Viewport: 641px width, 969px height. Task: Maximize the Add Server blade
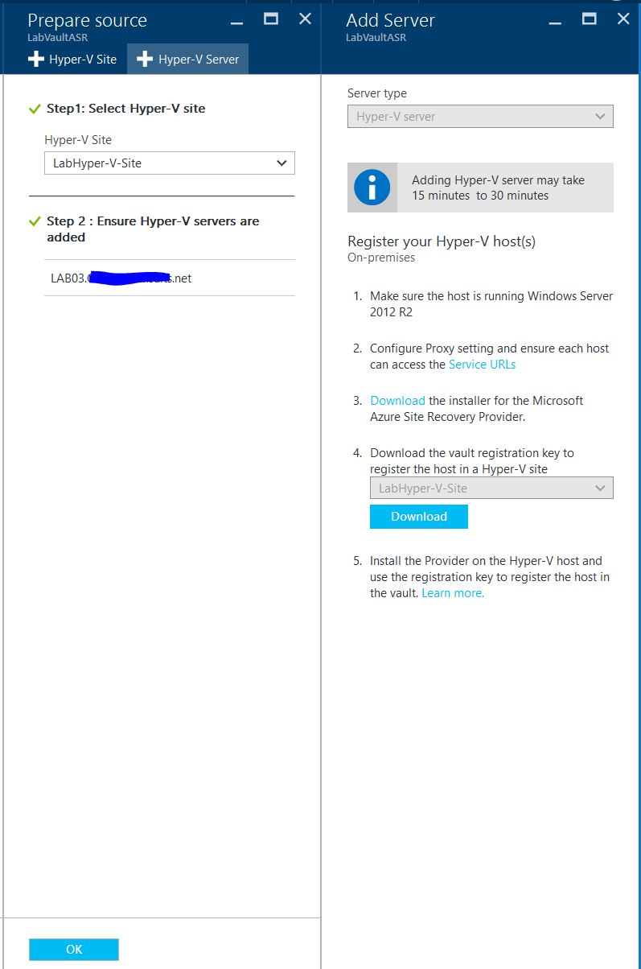pos(590,19)
